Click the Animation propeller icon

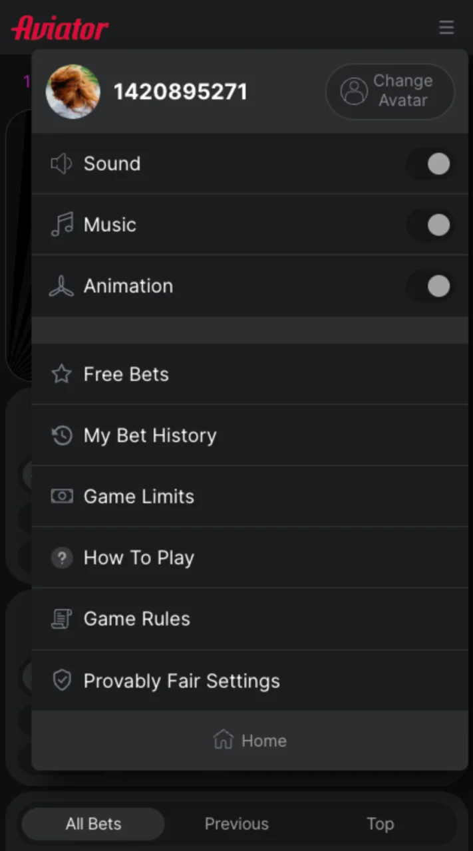61,286
